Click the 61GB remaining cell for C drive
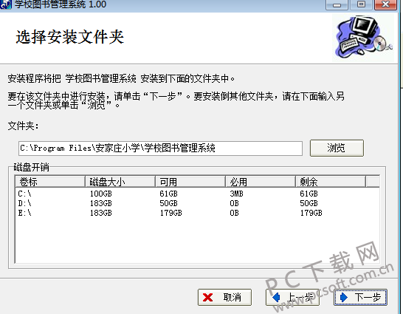Image resolution: width=403 pixels, height=314 pixels. pos(309,194)
